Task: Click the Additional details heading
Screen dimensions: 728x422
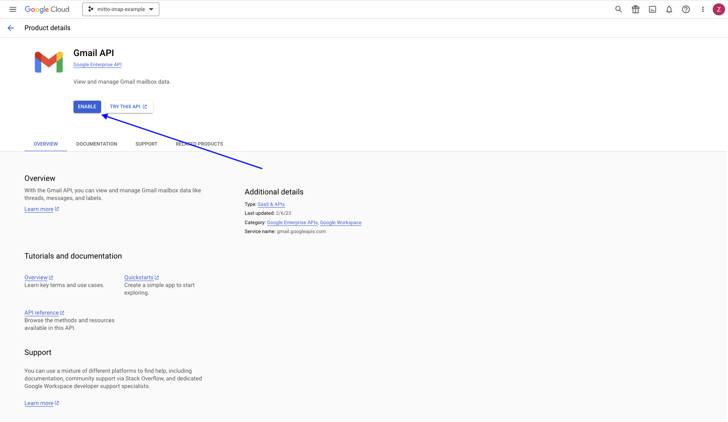Action: 274,192
